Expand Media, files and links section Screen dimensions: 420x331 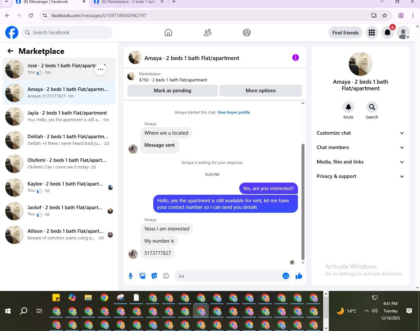(x=361, y=162)
